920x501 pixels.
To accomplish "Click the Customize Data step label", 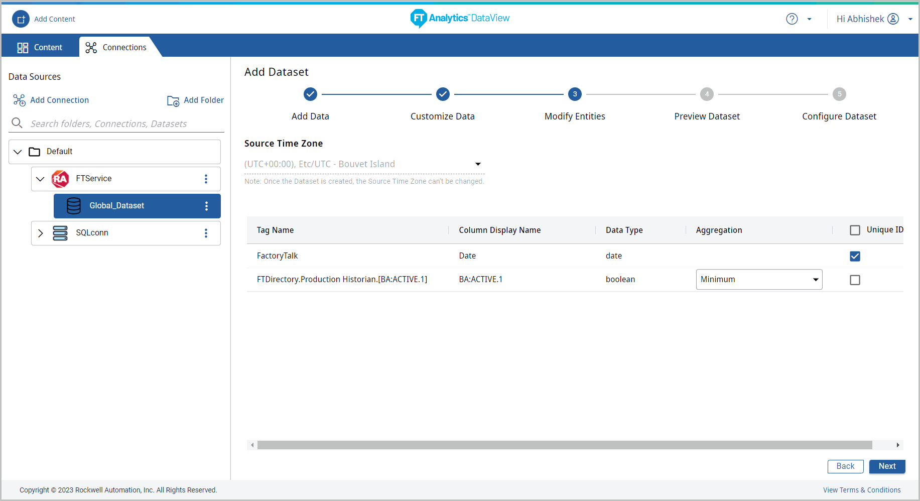I will [x=443, y=116].
